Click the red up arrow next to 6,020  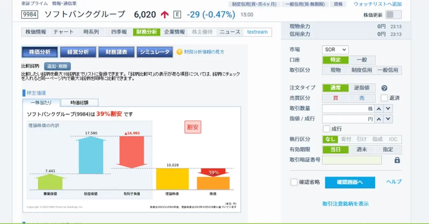click(165, 15)
